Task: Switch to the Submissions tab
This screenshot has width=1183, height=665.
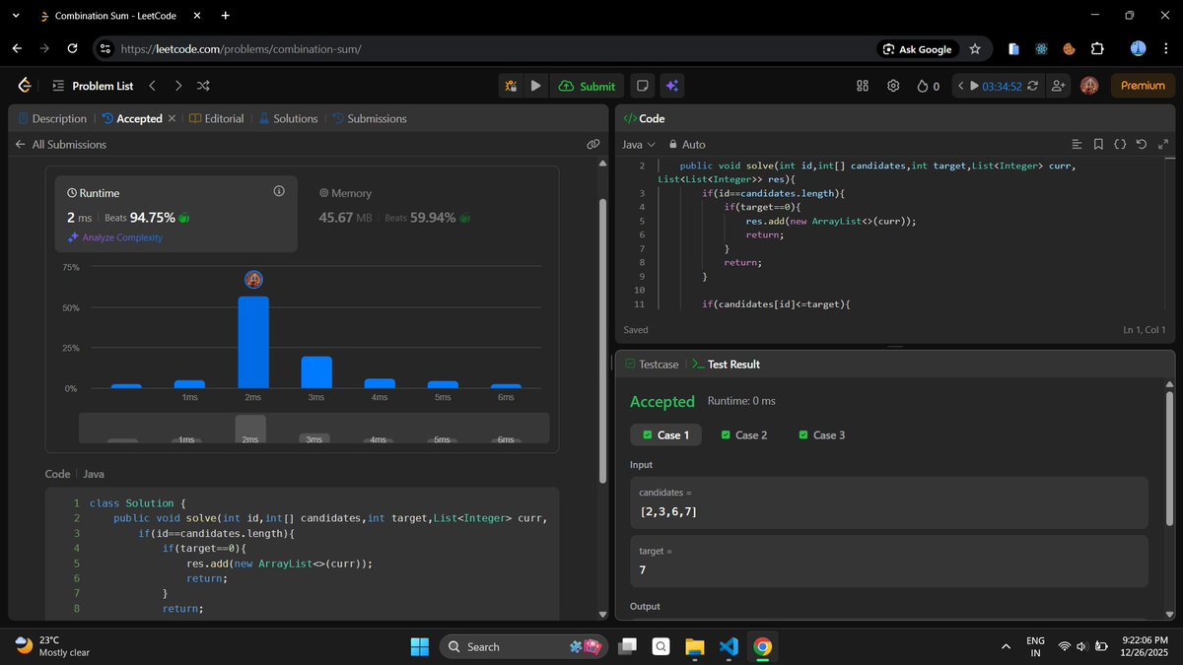Action: (x=369, y=118)
